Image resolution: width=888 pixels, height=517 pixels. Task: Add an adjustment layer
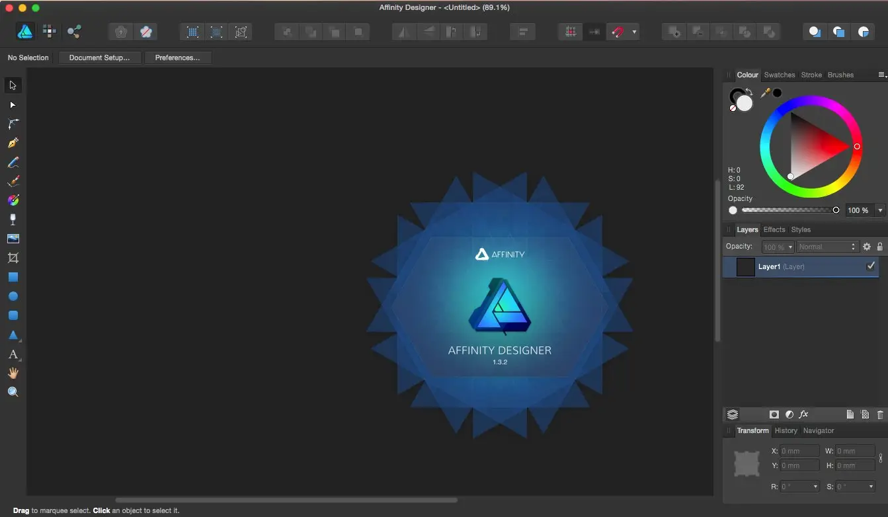(x=789, y=415)
